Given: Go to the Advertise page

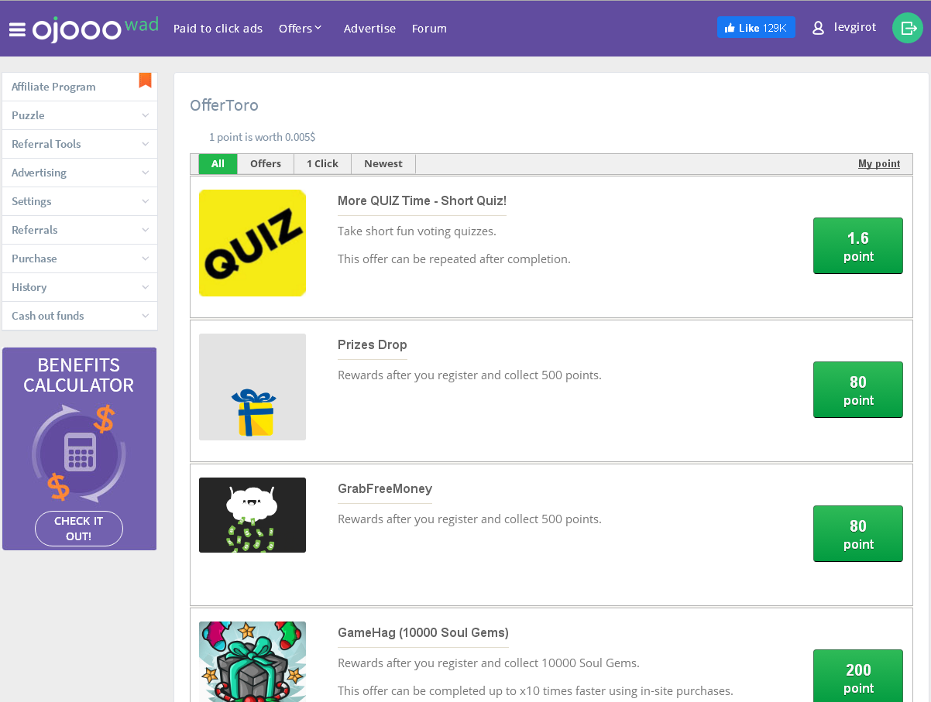Looking at the screenshot, I should pyautogui.click(x=369, y=29).
